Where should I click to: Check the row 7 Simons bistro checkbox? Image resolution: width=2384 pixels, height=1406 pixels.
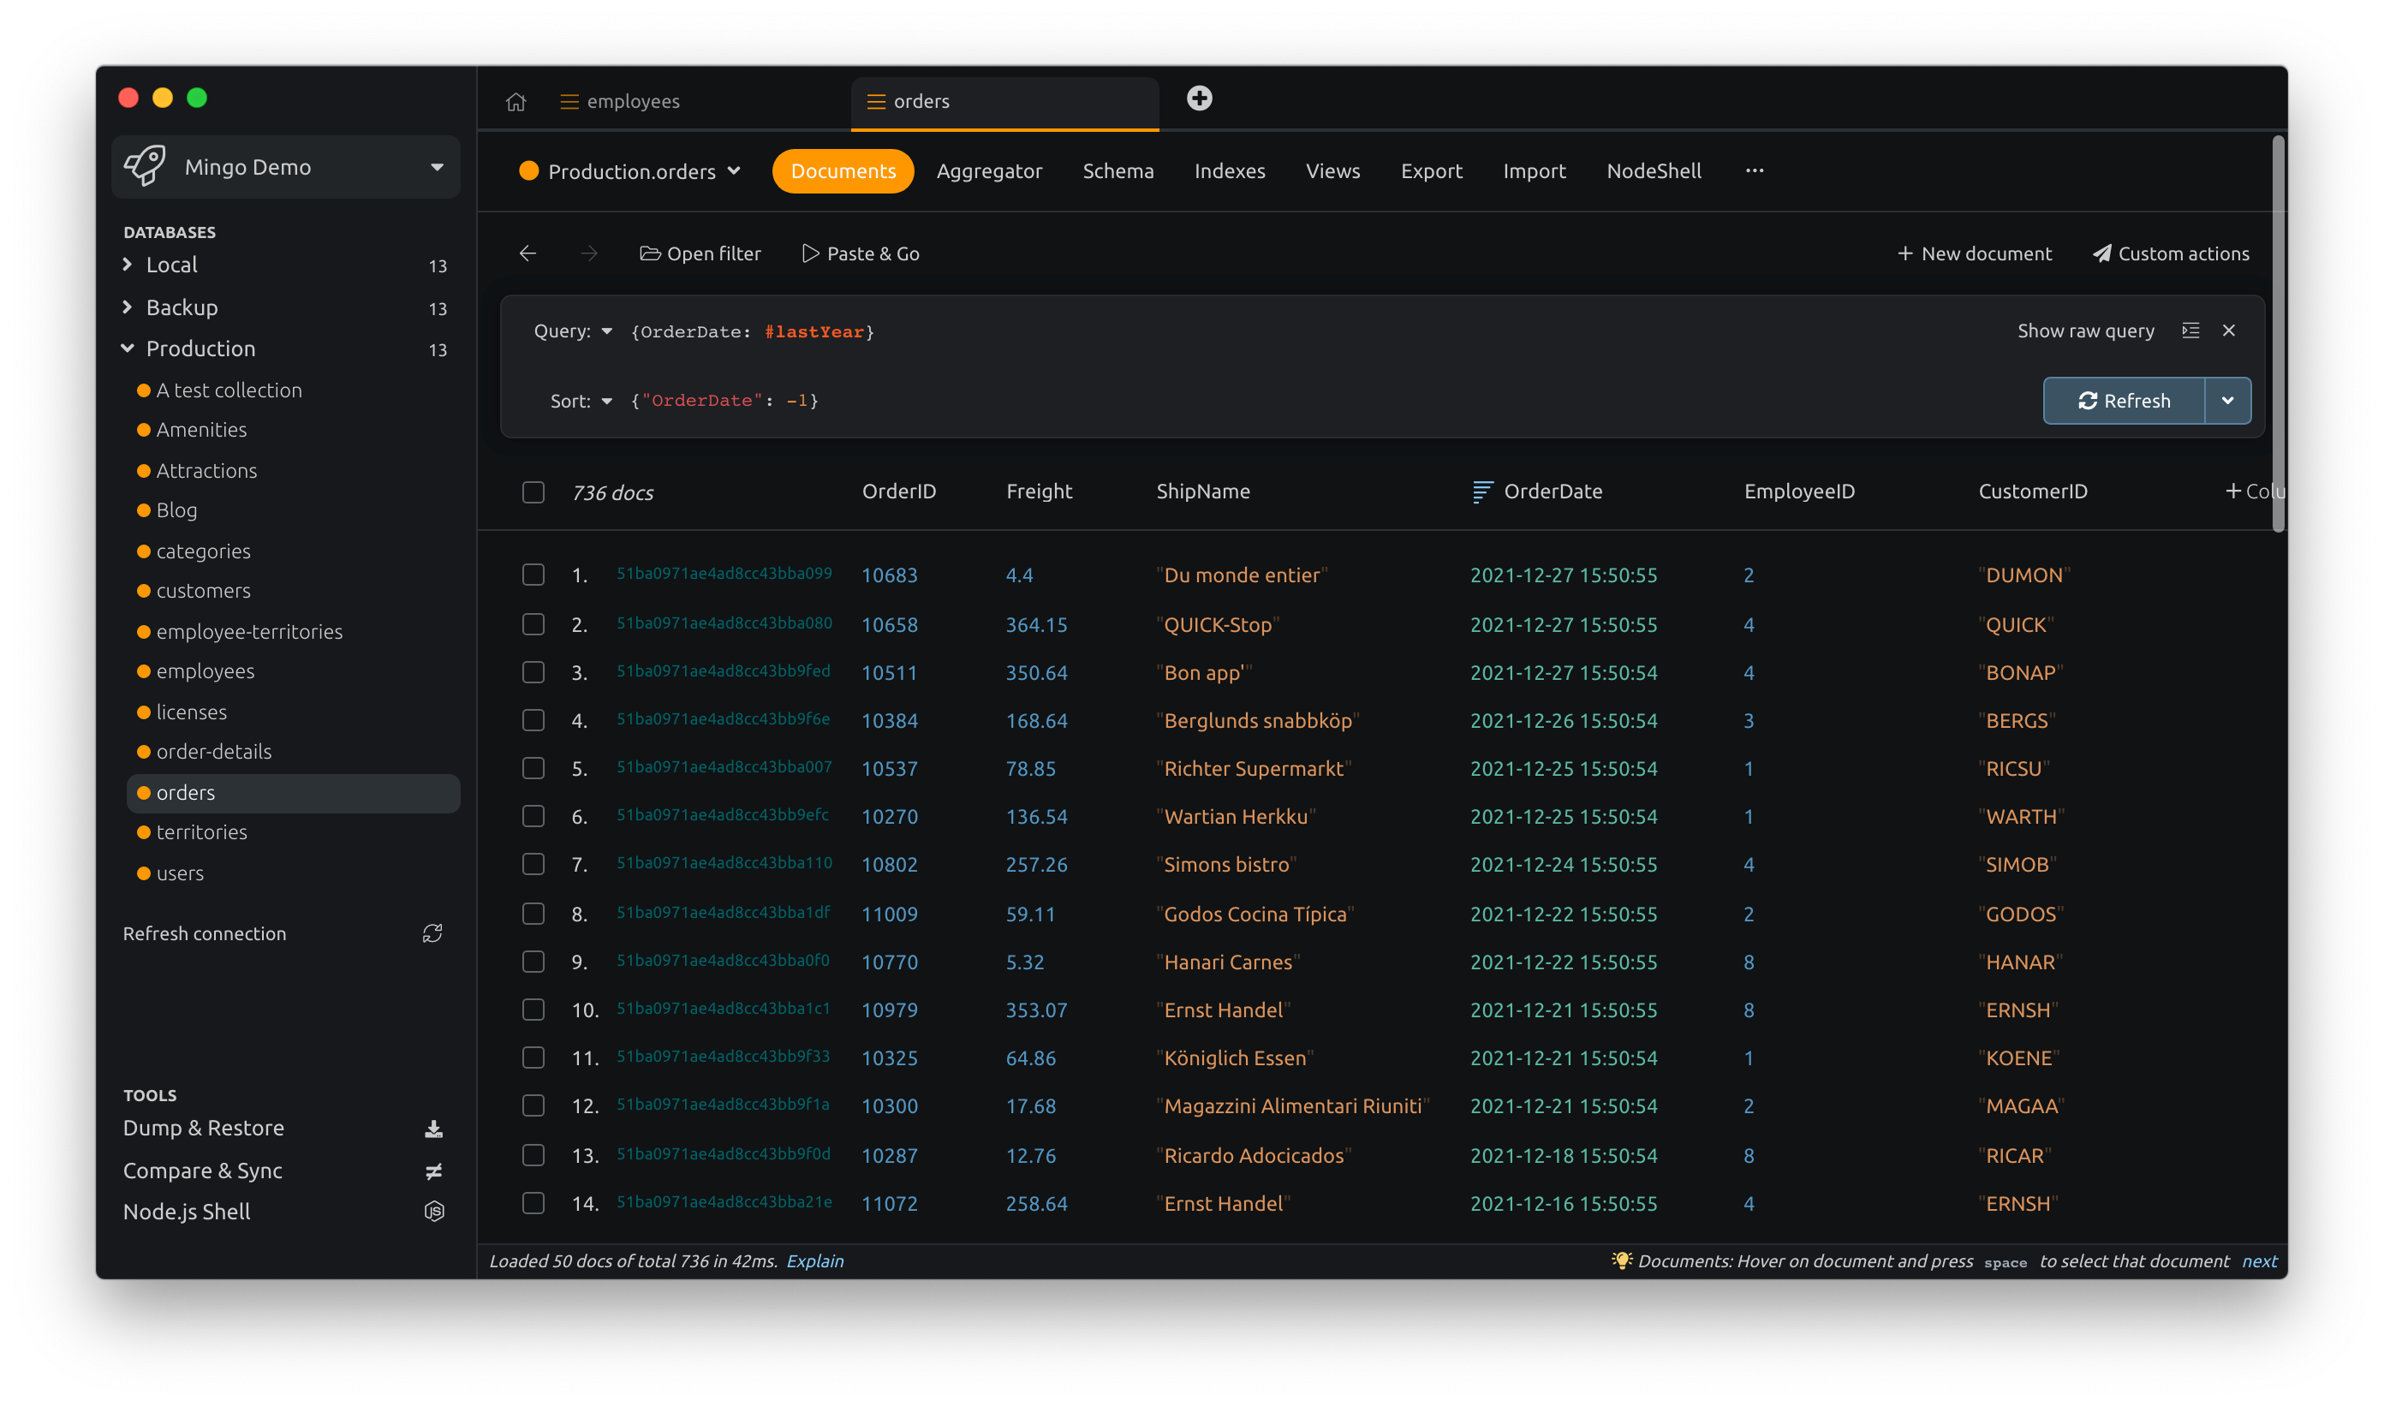[x=533, y=864]
